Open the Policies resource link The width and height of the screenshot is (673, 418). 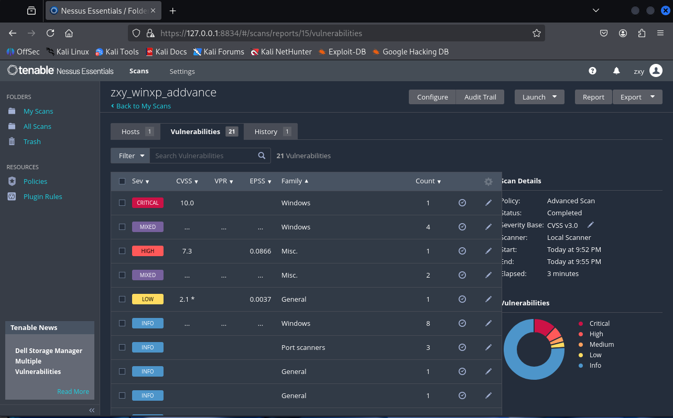coord(35,181)
